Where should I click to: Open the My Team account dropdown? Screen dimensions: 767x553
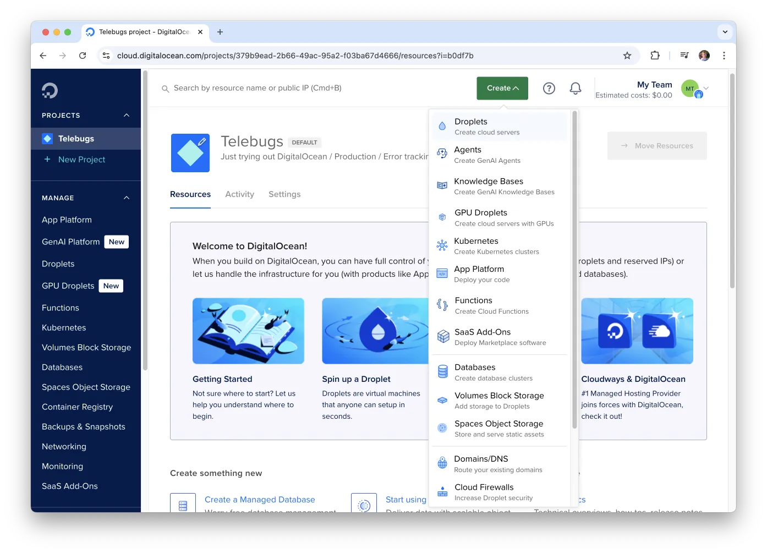click(x=706, y=88)
